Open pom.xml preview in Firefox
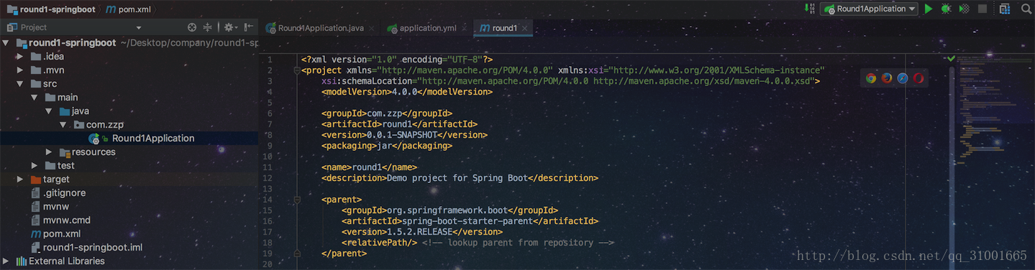The image size is (1035, 270). 887,78
